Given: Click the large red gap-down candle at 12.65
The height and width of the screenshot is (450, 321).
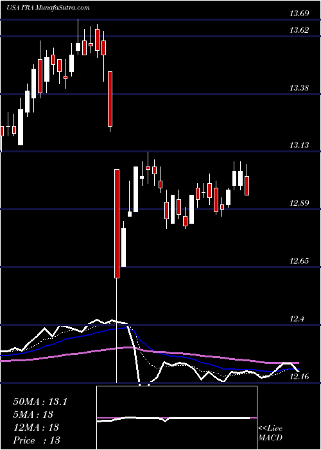Looking at the screenshot, I should click(x=117, y=224).
